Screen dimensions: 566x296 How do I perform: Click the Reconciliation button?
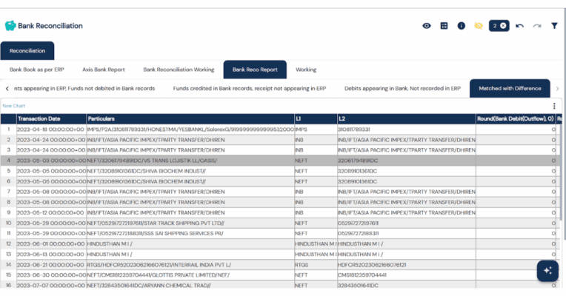click(x=27, y=51)
